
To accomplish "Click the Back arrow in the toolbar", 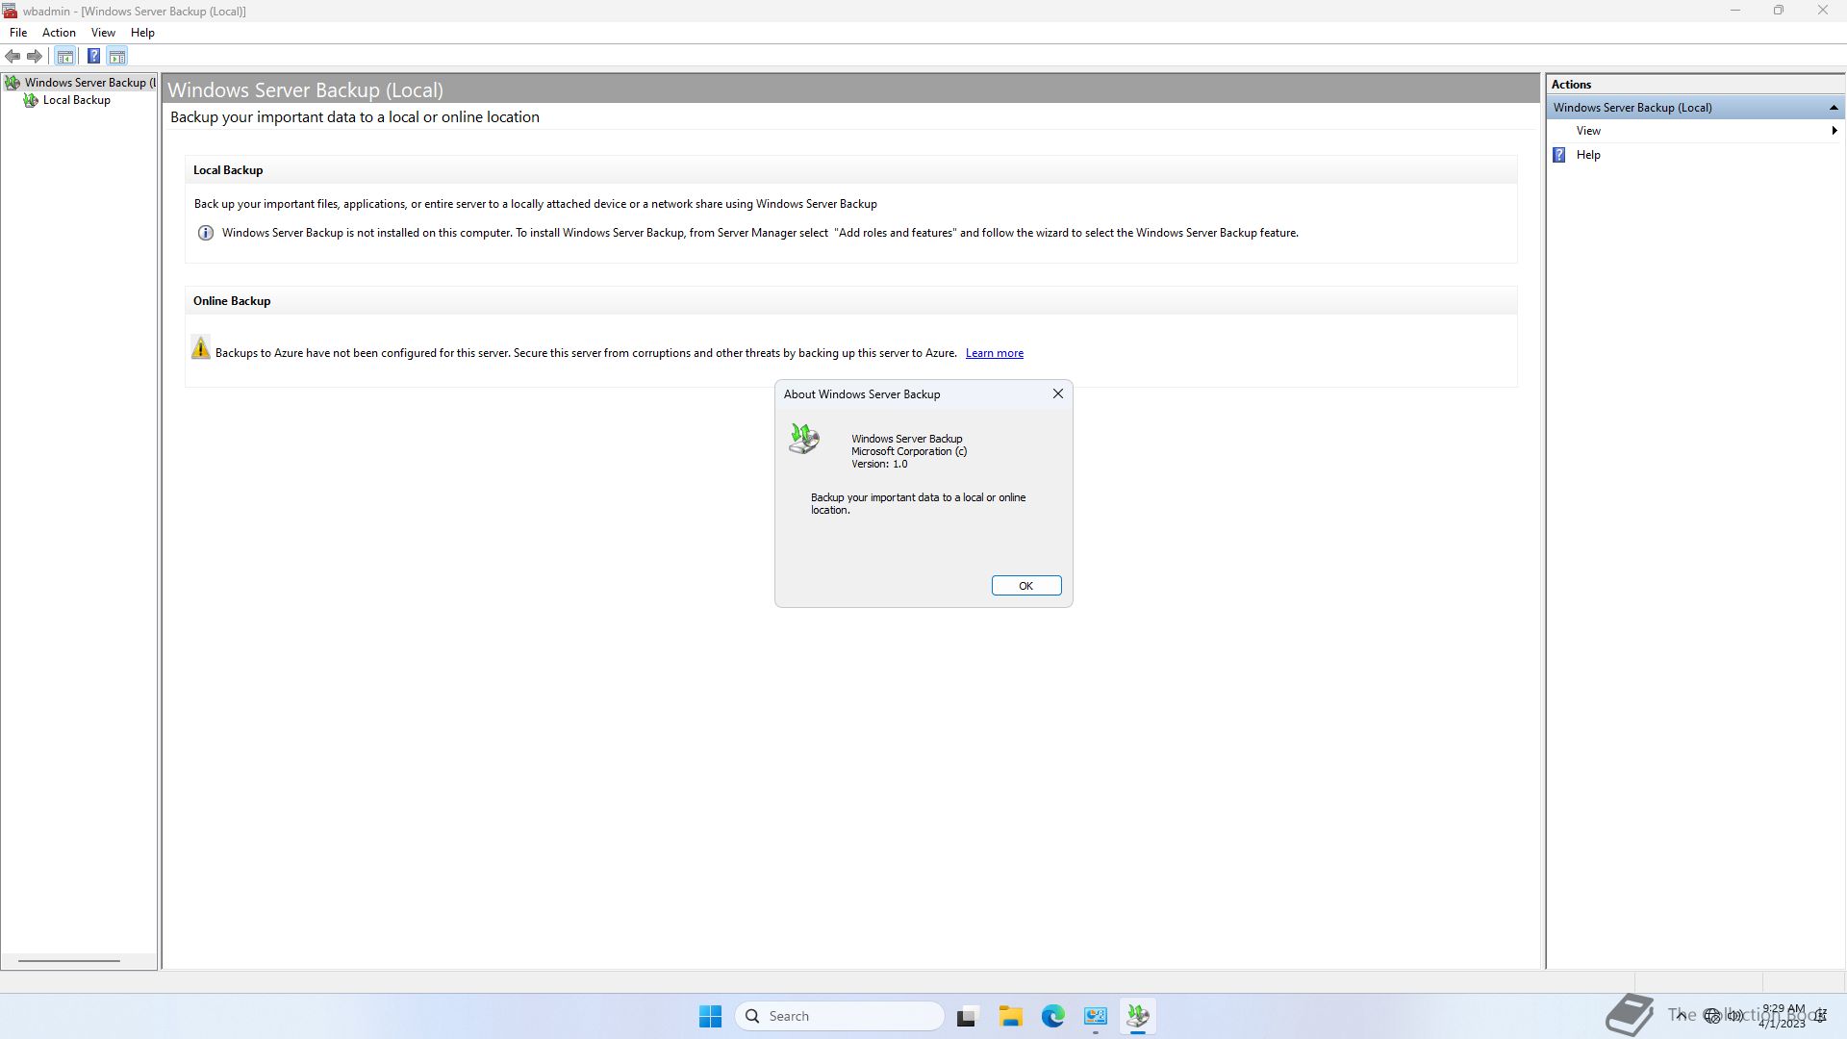I will 13,56.
